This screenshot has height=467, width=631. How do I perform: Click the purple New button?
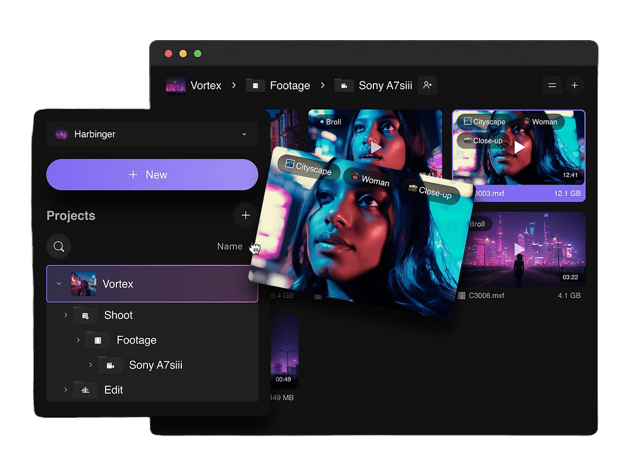coord(152,175)
